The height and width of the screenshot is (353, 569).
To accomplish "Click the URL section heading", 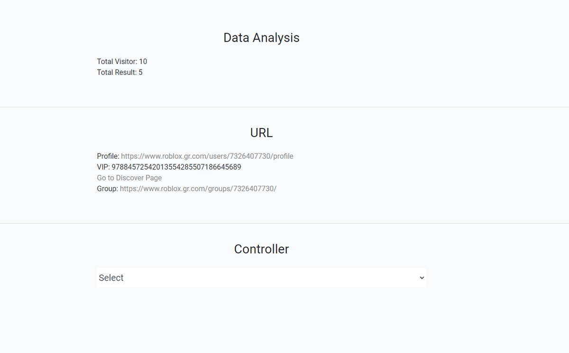I will 261,133.
